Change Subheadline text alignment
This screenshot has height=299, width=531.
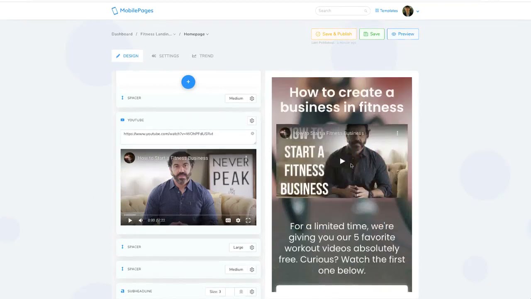[241, 292]
